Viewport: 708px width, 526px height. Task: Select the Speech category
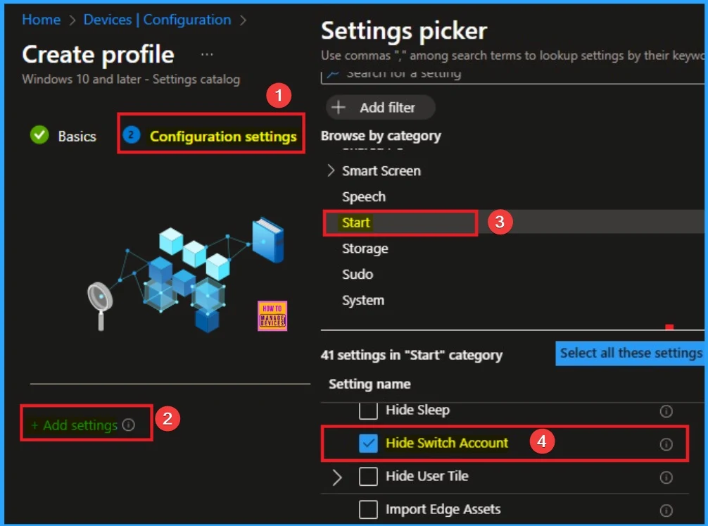363,197
